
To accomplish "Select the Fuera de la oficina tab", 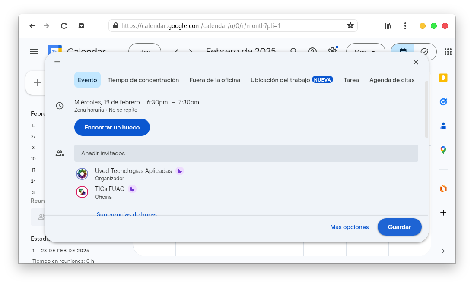I will [215, 80].
